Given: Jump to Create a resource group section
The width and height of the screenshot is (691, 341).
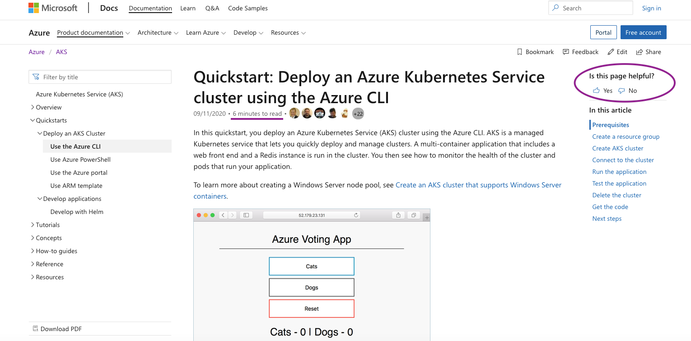Looking at the screenshot, I should point(626,136).
